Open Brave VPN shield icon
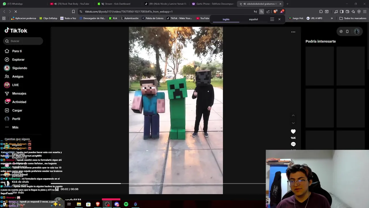 pyautogui.click(x=359, y=12)
